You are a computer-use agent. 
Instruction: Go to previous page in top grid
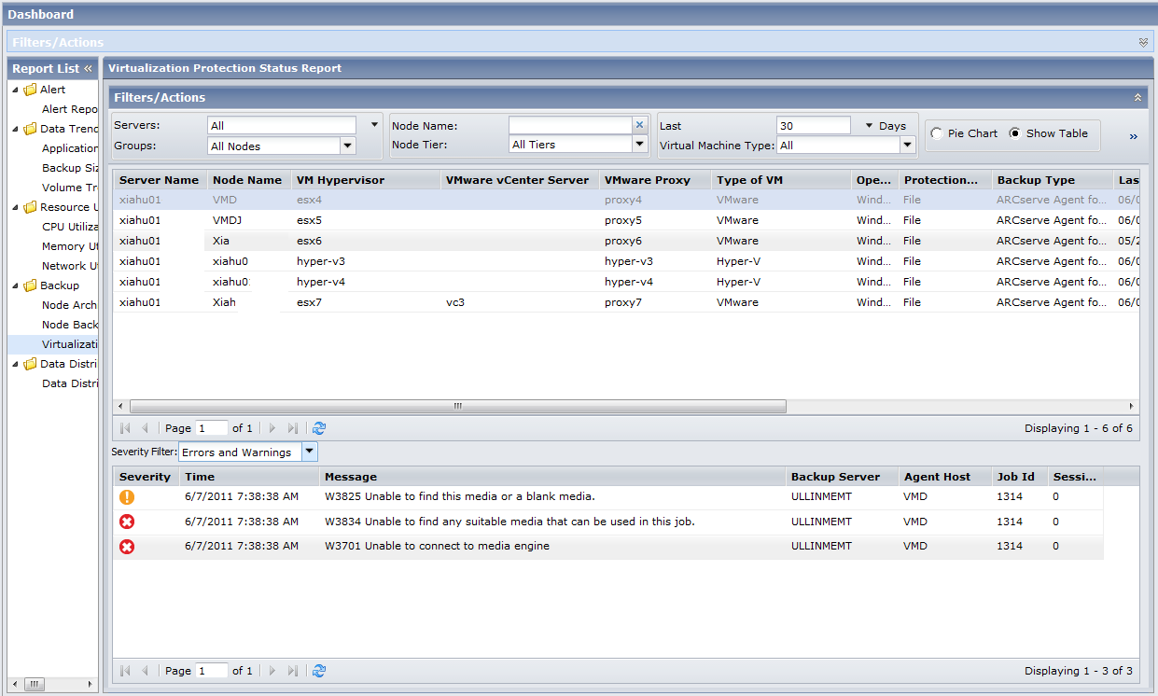145,428
